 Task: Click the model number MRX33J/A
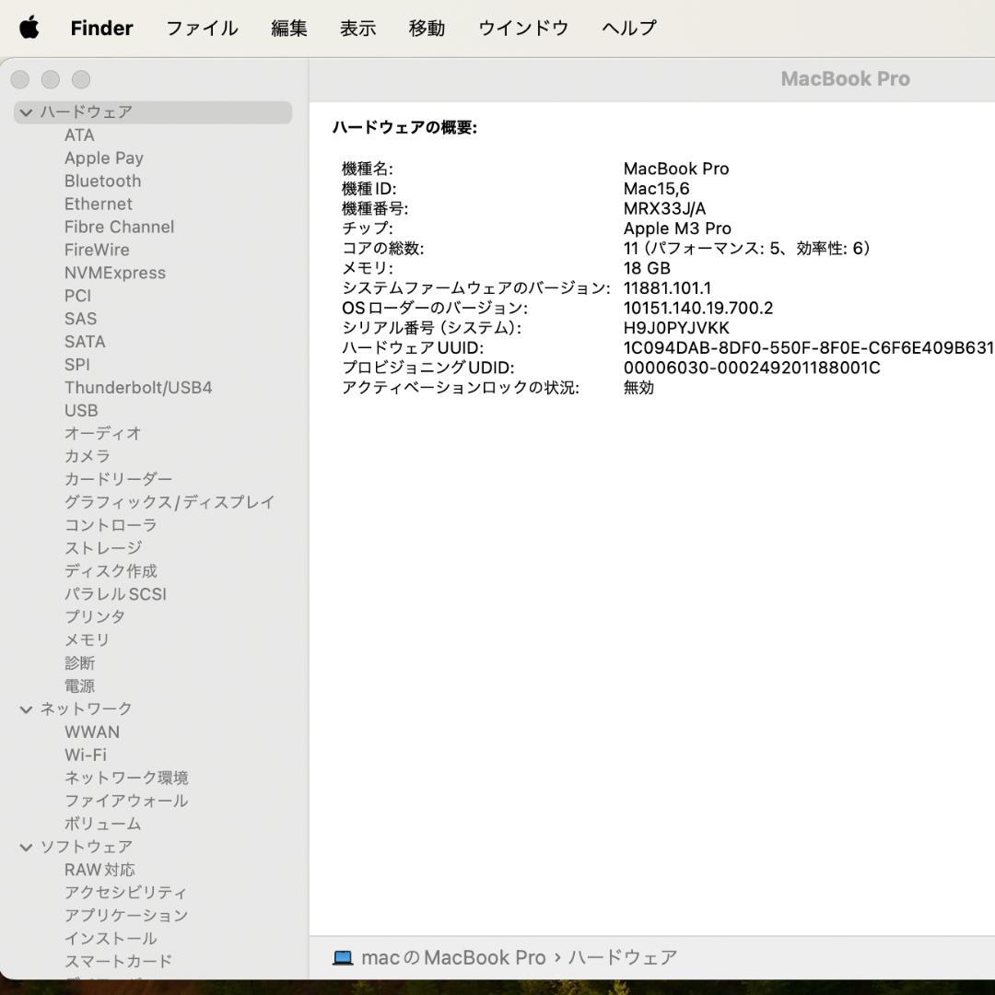pos(664,208)
